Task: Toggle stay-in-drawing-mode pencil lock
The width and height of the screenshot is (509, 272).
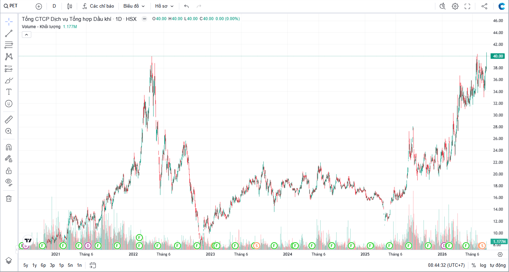Action: point(9,159)
